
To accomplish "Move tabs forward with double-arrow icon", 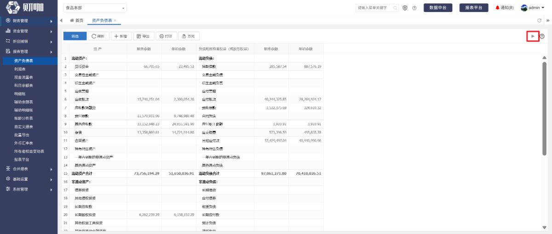I will (547, 21).
